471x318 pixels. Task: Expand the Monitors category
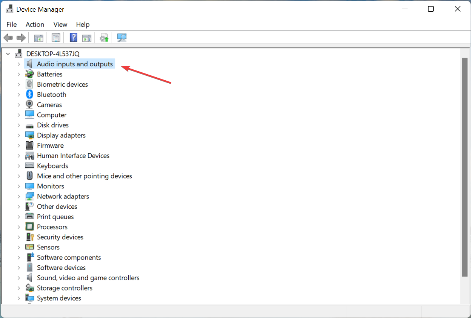point(18,186)
